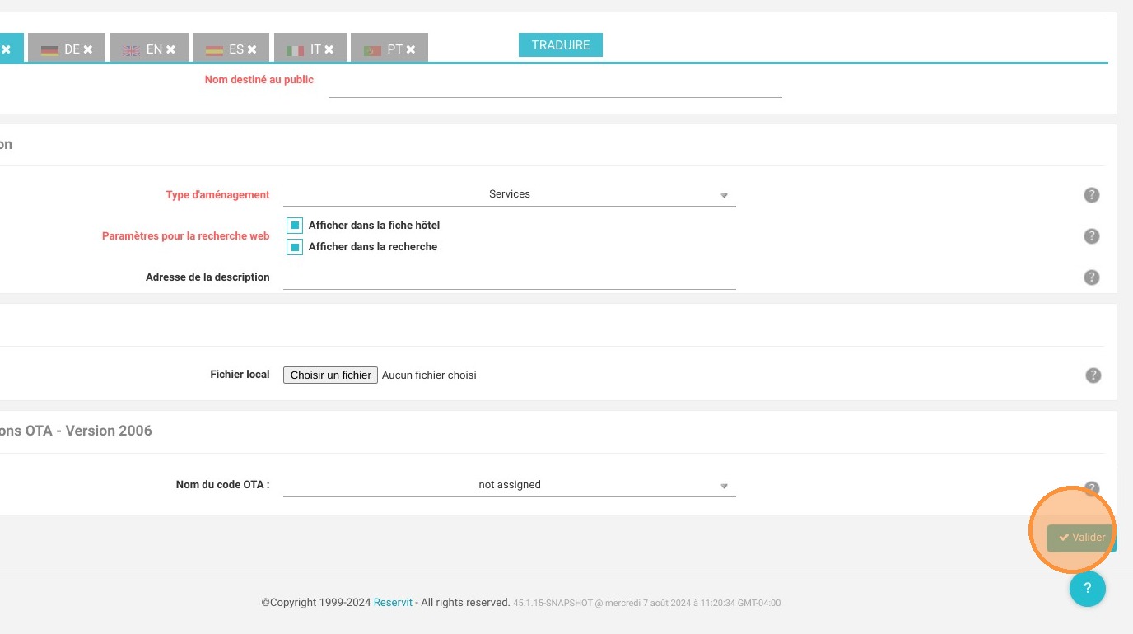Click the 'Aucun fichier choisi' text

pyautogui.click(x=429, y=375)
